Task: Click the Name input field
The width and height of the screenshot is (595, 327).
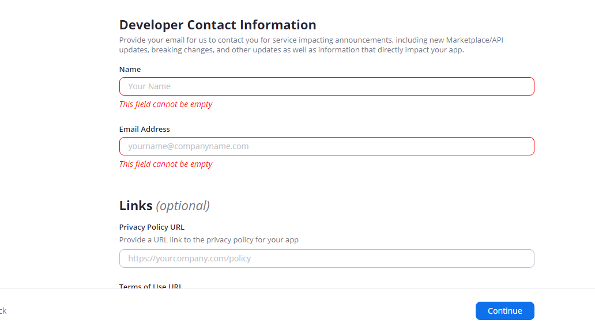Action: 327,86
